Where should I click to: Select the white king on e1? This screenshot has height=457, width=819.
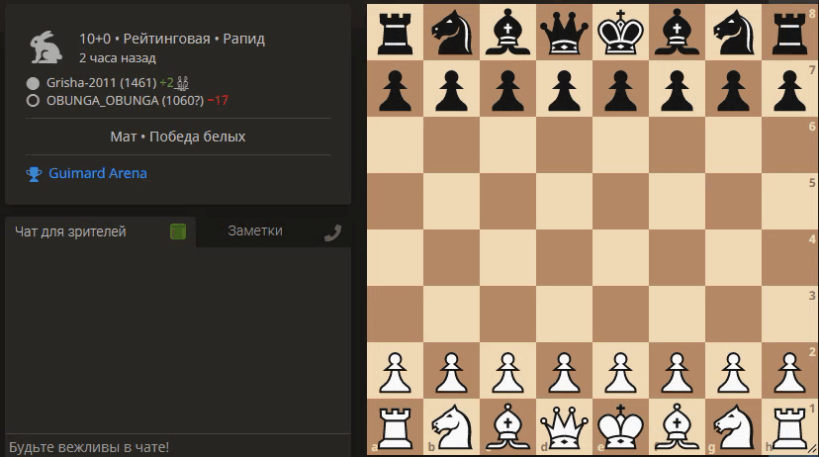point(620,426)
